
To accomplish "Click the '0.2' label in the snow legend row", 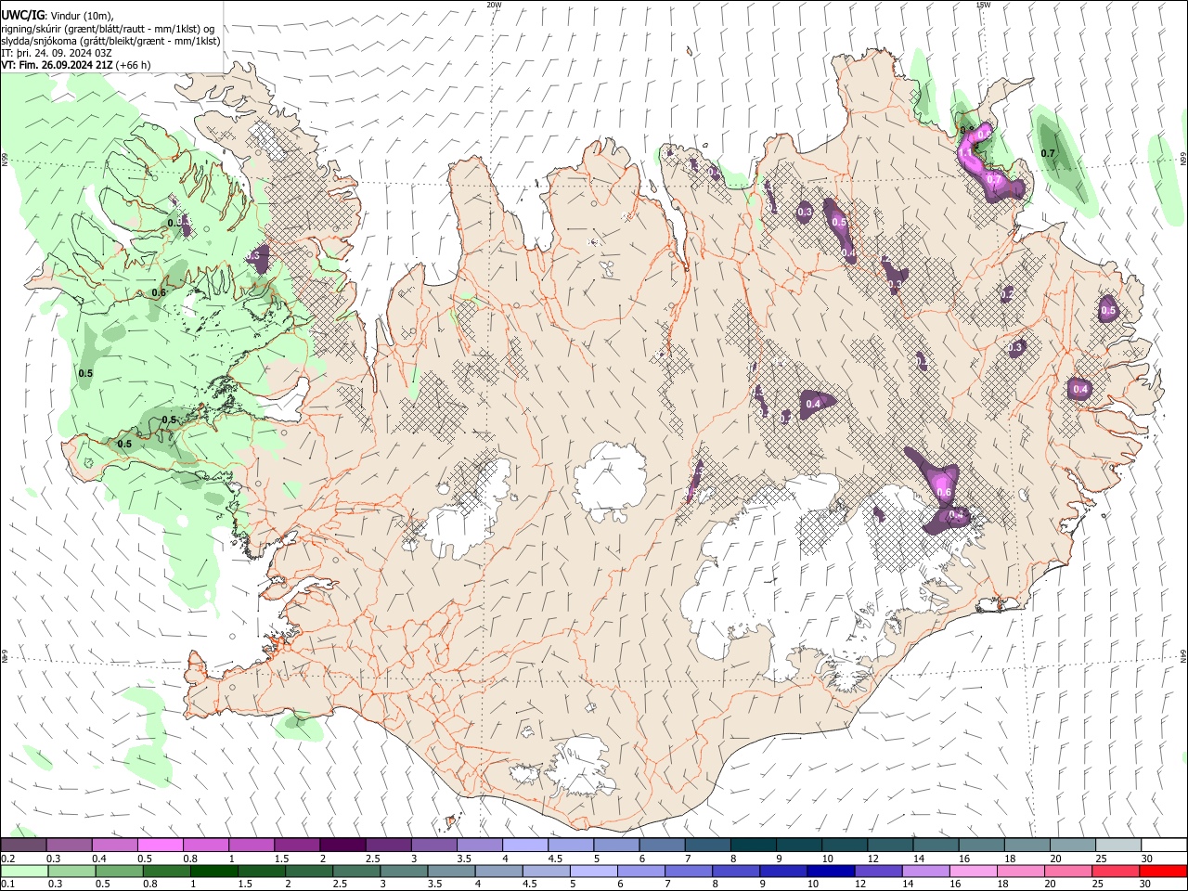I will 7,859.
